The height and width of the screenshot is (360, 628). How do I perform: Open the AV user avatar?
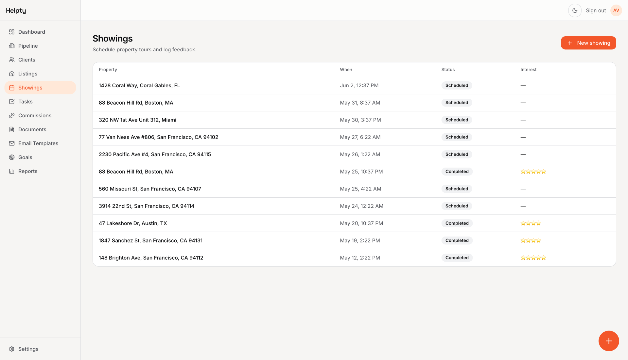click(x=616, y=10)
